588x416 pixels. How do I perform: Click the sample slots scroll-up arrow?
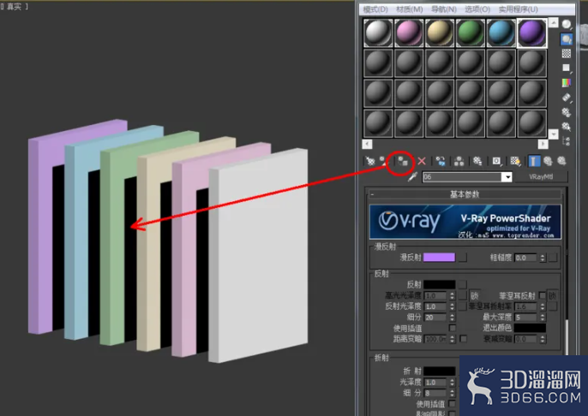[554, 22]
